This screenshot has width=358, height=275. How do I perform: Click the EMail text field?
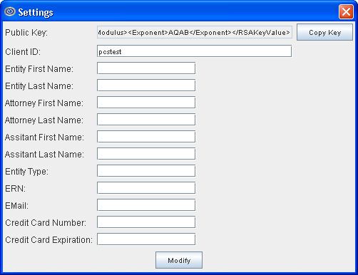[x=146, y=205]
